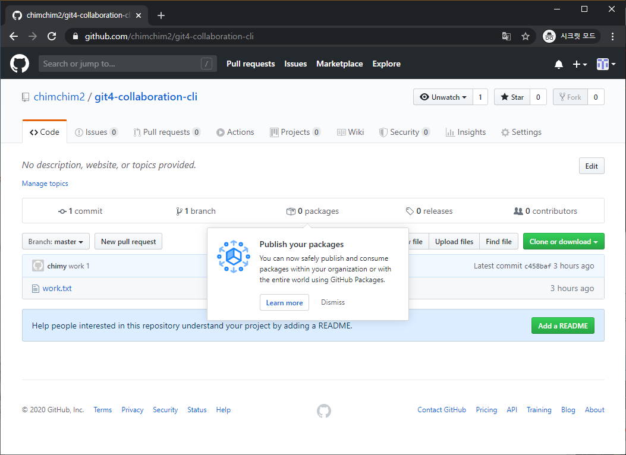The height and width of the screenshot is (455, 626).
Task: Click the forward navigation arrow
Action: click(33, 36)
